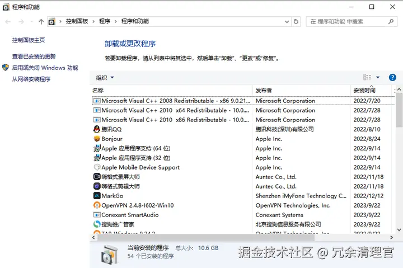Click the Visual C++ 2010 x86 icon
The height and width of the screenshot is (268, 403).
click(x=97, y=120)
